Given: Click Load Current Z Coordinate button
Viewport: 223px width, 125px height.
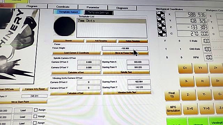Looking at the screenshot, I should 76,53.
